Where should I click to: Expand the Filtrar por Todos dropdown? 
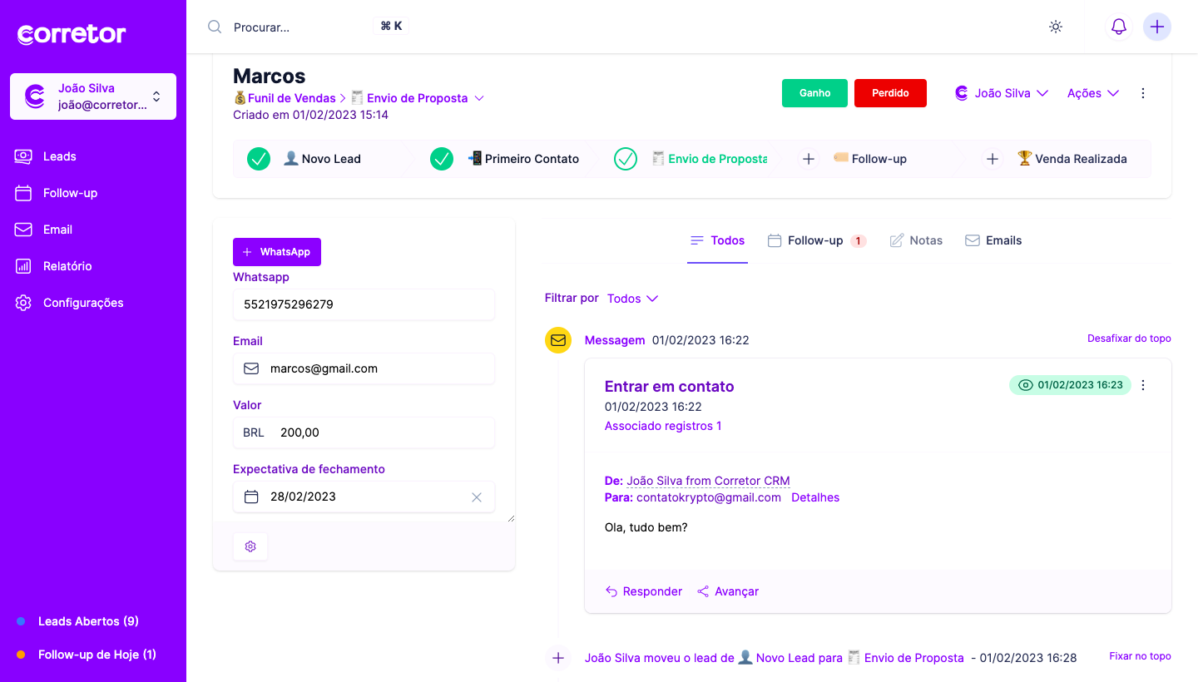(632, 299)
